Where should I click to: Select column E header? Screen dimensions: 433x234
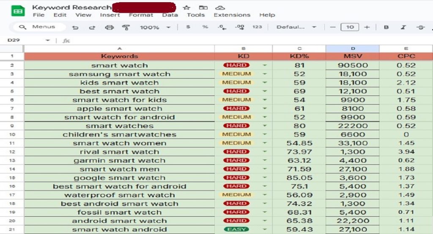pos(406,49)
